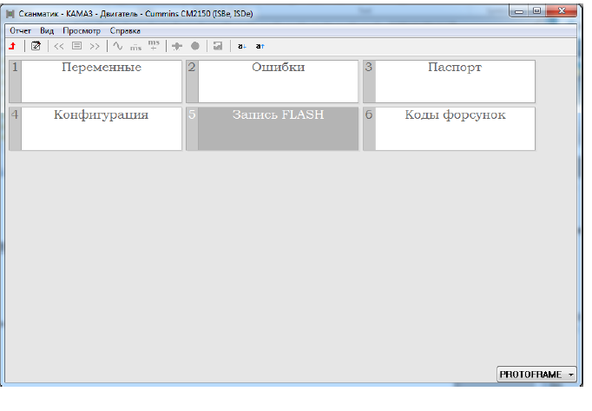This screenshot has height=411, width=592.
Task: Open the Паспорт section
Action: click(x=450, y=82)
